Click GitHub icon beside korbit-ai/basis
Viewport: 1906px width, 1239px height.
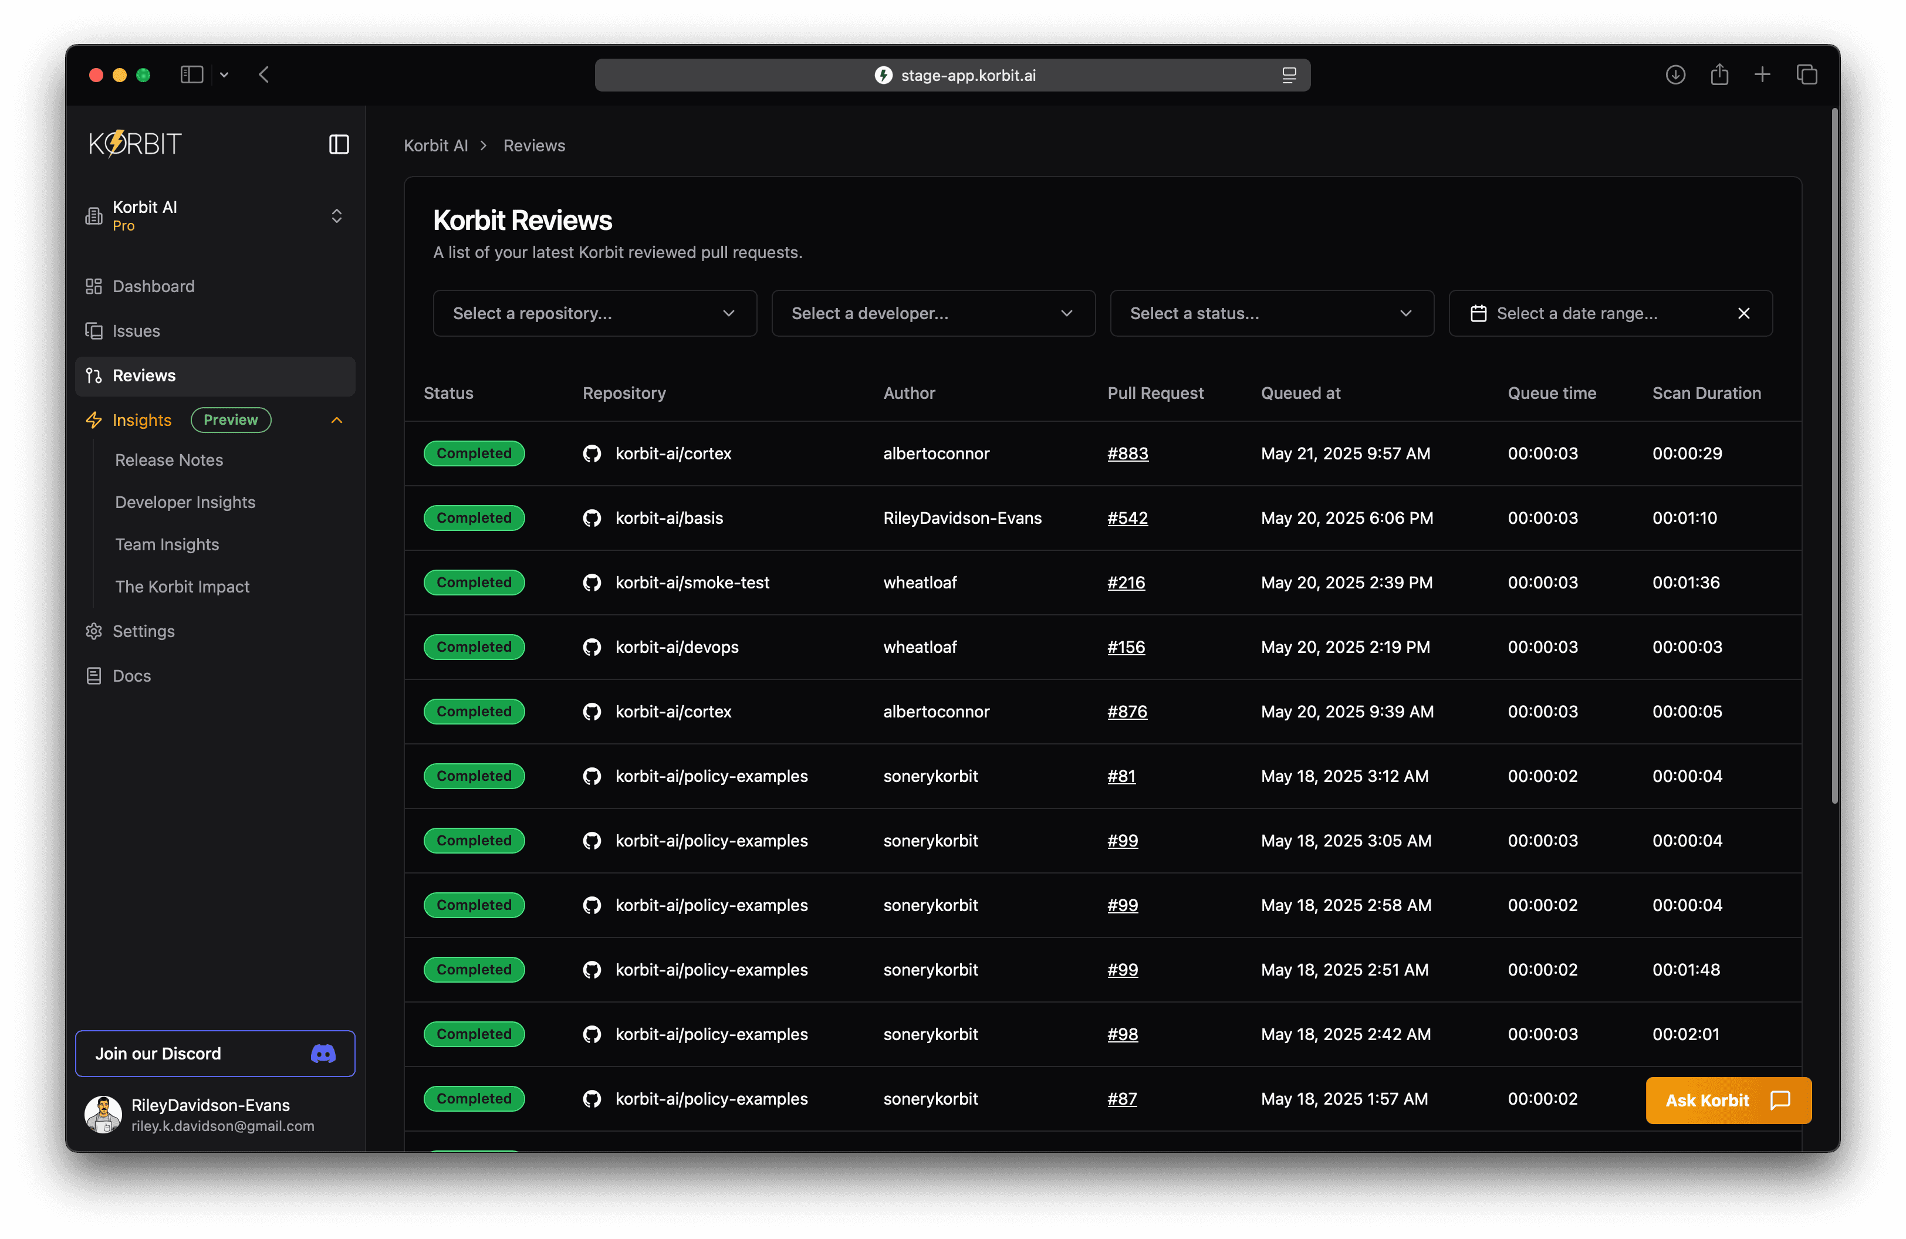coord(592,518)
